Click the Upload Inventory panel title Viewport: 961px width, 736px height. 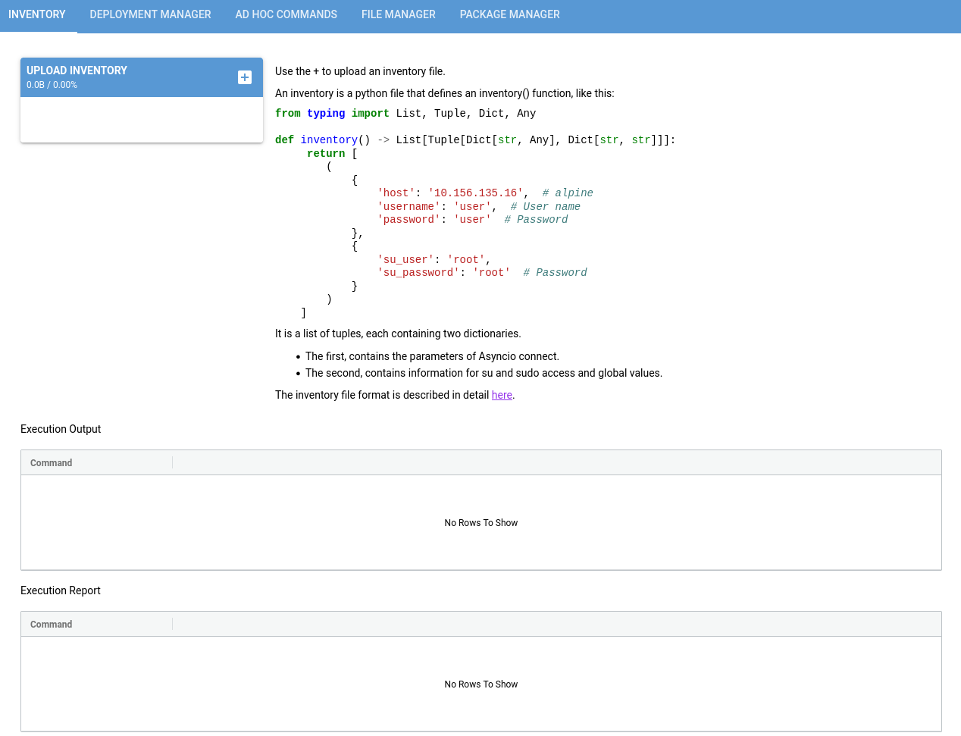pyautogui.click(x=77, y=70)
